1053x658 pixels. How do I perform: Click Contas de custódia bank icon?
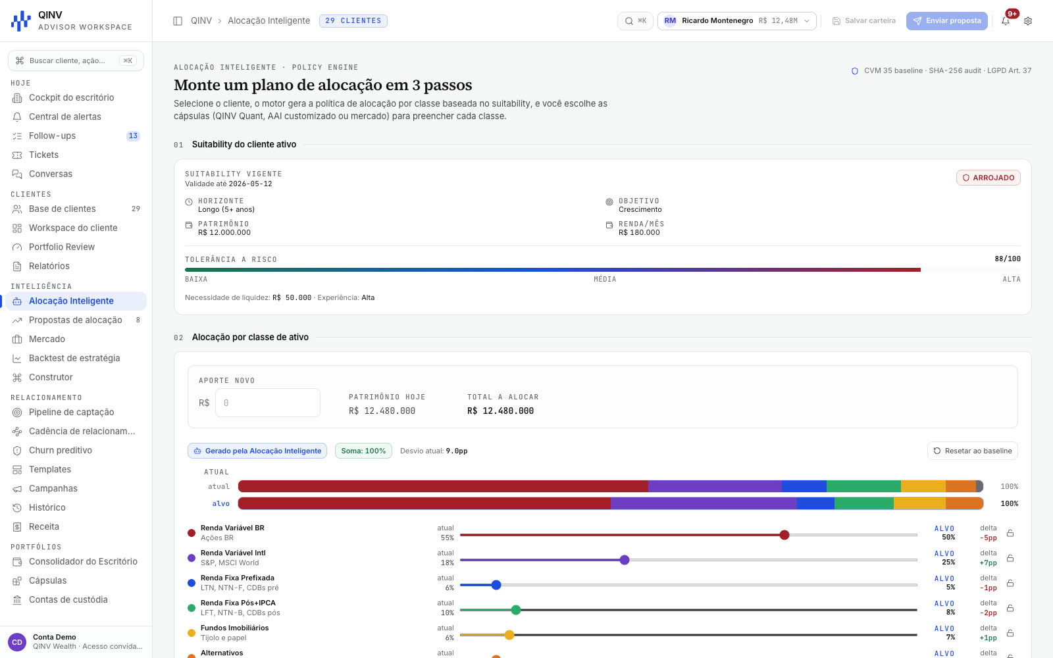[17, 599]
